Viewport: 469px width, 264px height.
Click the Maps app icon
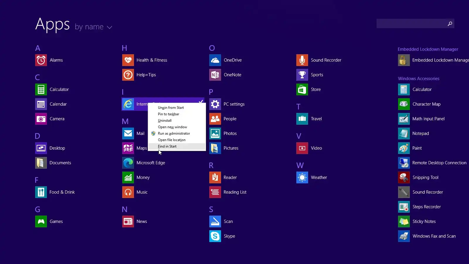coord(128,148)
